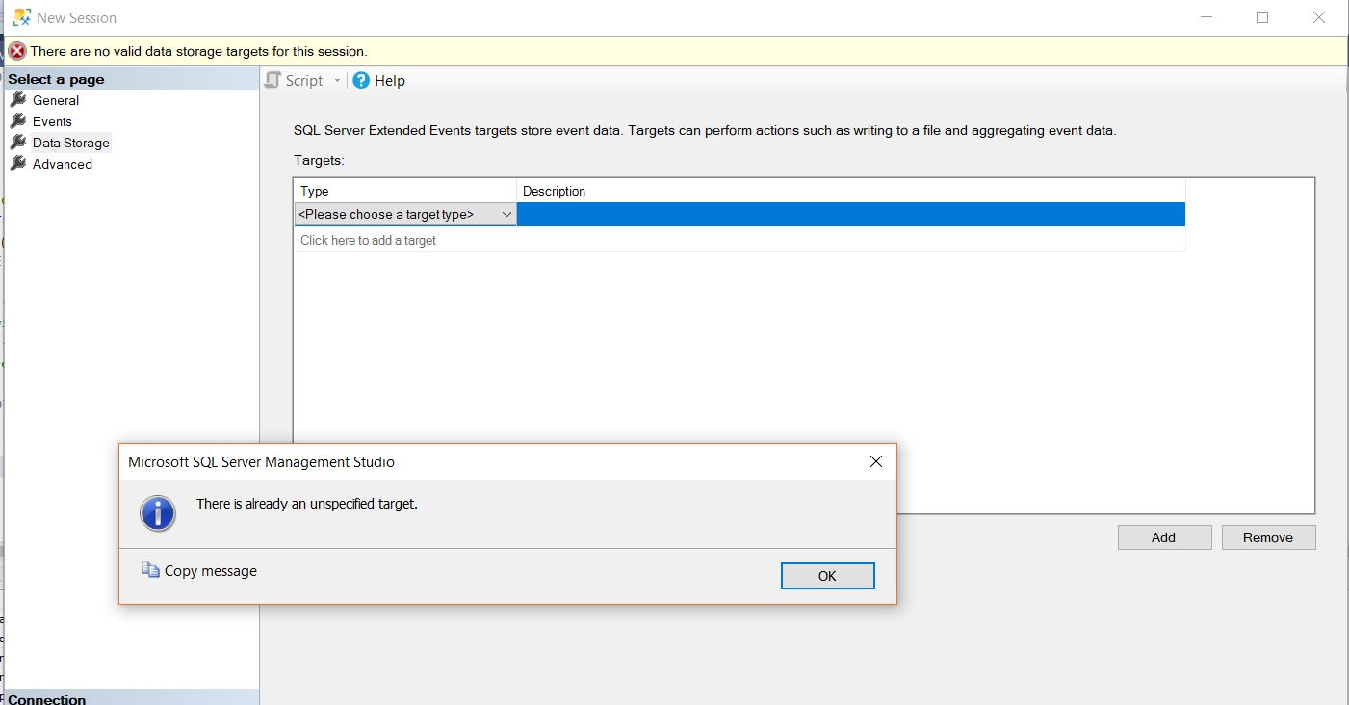Click the New Session window title icon
Image resolution: width=1349 pixels, height=705 pixels.
click(21, 17)
